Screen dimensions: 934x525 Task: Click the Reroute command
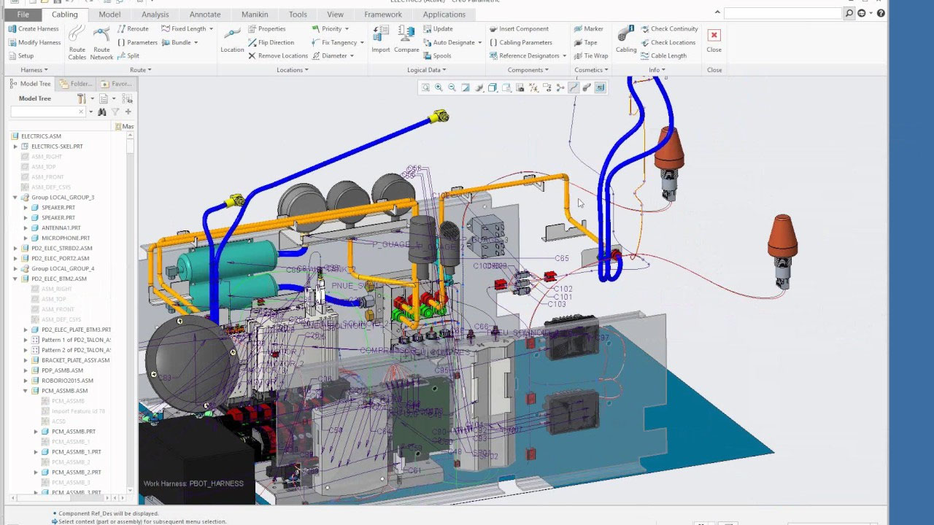point(132,28)
